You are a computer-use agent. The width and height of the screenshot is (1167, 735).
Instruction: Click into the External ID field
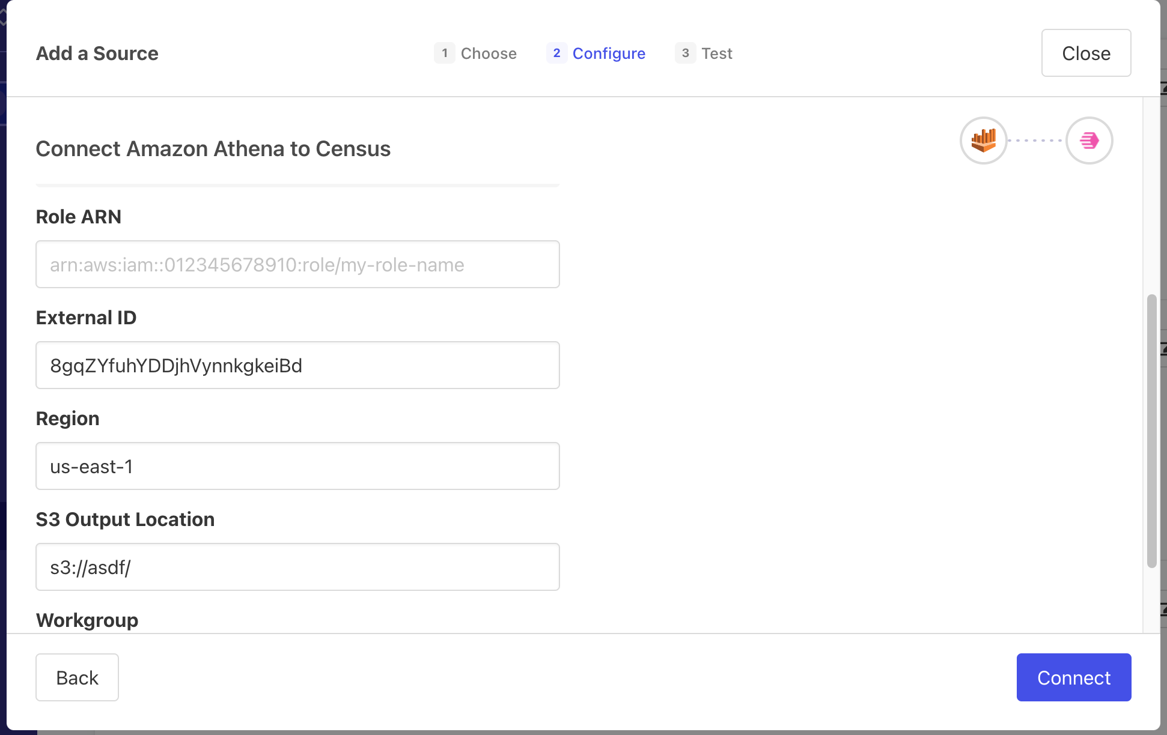point(297,365)
